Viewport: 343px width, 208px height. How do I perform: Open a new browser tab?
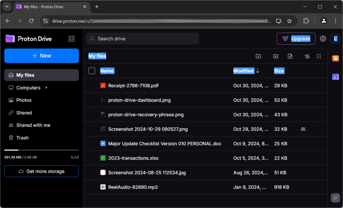[x=97, y=7]
